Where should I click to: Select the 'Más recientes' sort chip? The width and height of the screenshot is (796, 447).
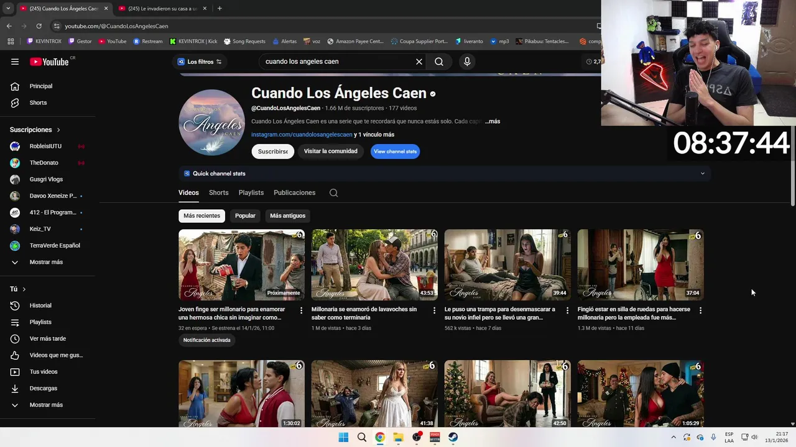(x=201, y=215)
